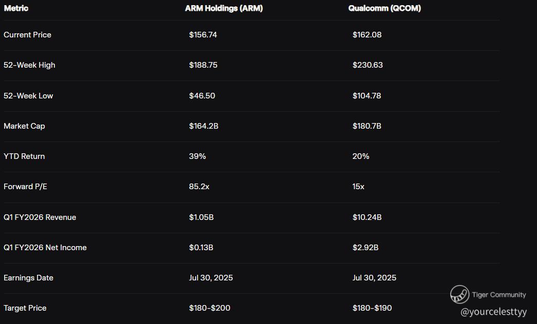Click ARM's market cap $164.2B
The image size is (537, 324).
coord(203,126)
